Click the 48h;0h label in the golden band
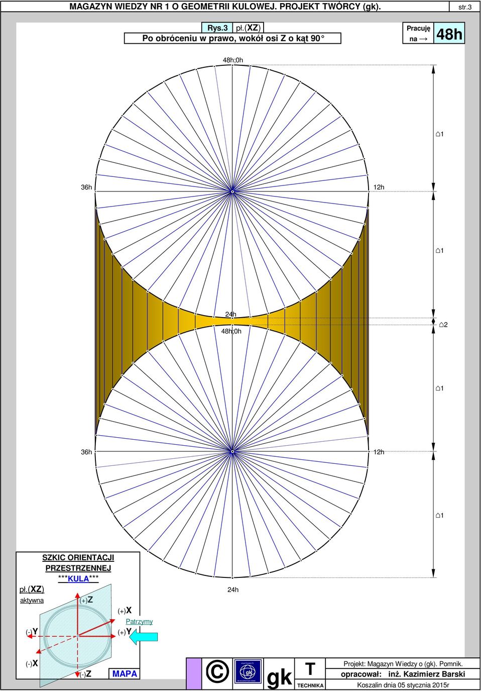 pos(231,331)
